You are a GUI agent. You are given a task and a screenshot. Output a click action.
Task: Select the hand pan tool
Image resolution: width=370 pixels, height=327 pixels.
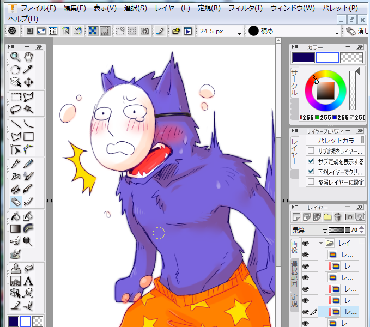28,56
